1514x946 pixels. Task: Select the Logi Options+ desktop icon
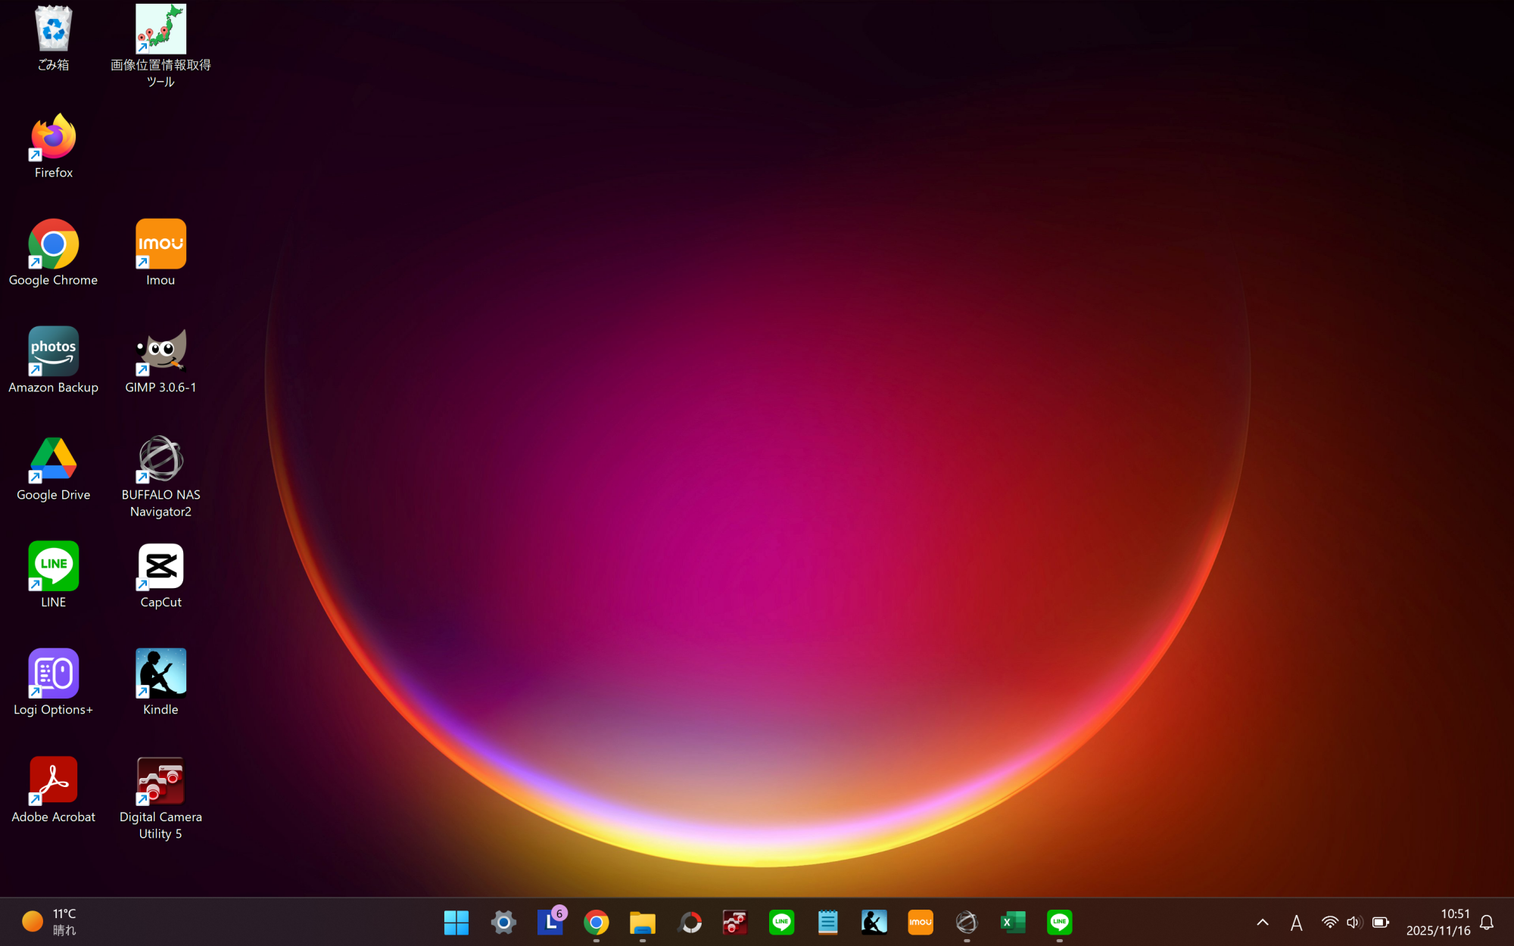pos(53,674)
